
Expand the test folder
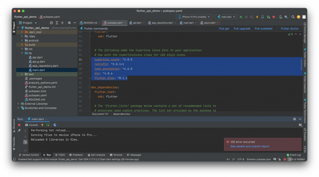pyautogui.click(x=22, y=74)
